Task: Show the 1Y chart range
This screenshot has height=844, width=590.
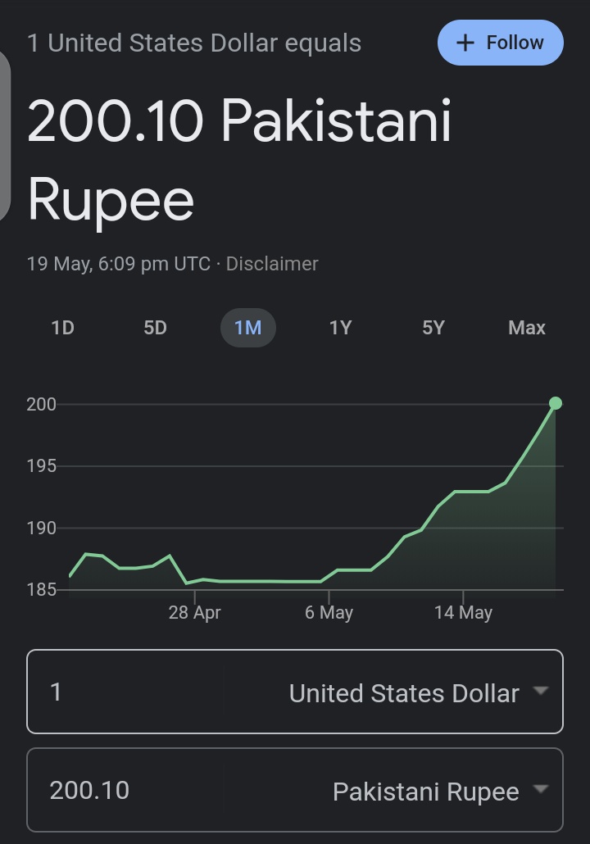Action: tap(341, 328)
